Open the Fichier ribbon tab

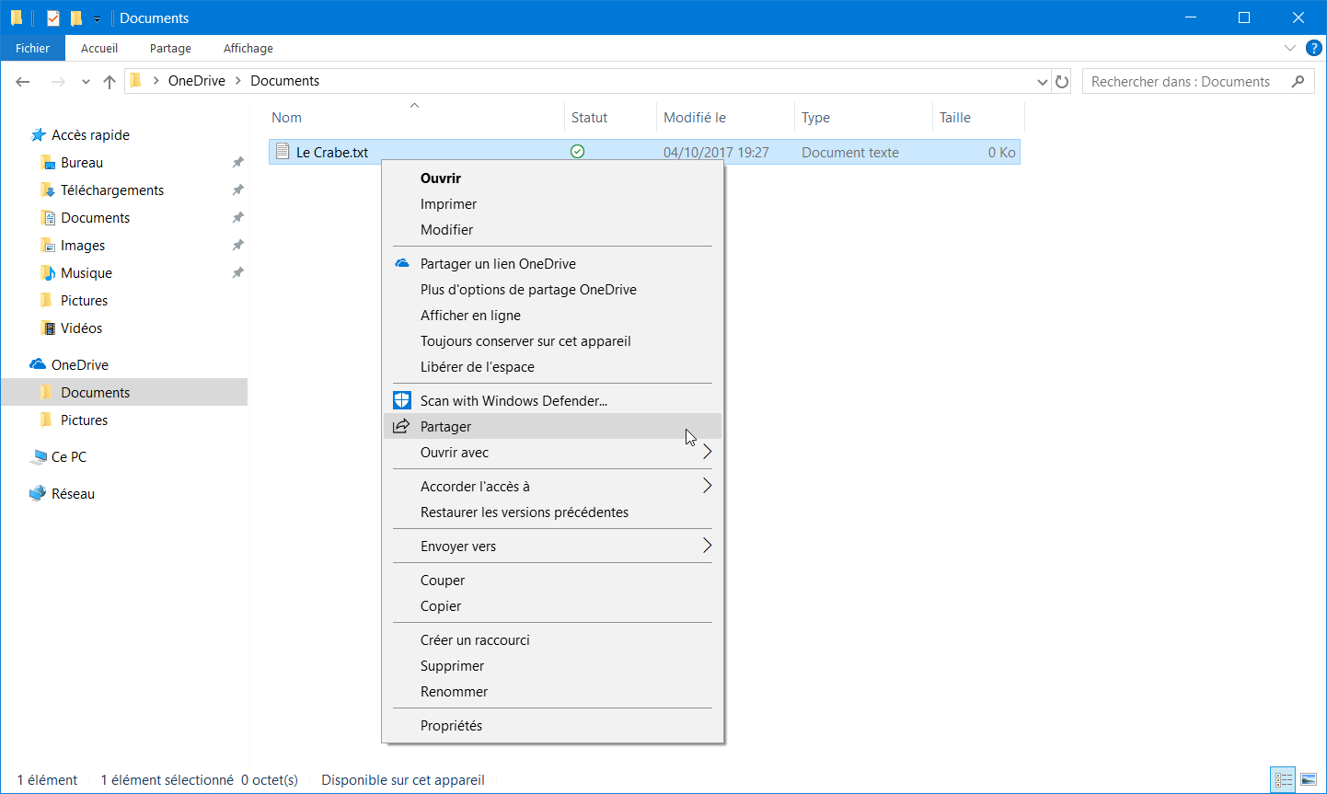coord(32,48)
